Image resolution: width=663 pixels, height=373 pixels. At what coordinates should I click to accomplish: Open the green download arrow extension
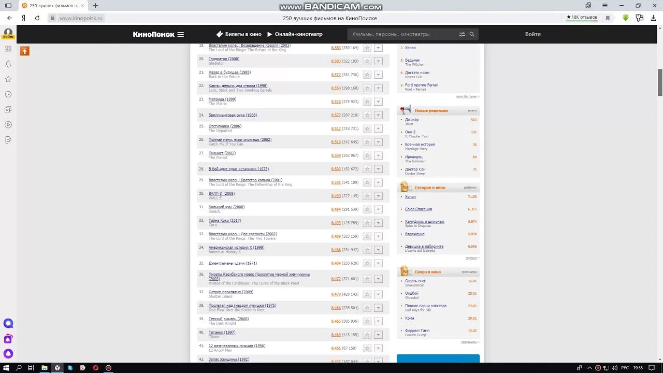625,18
